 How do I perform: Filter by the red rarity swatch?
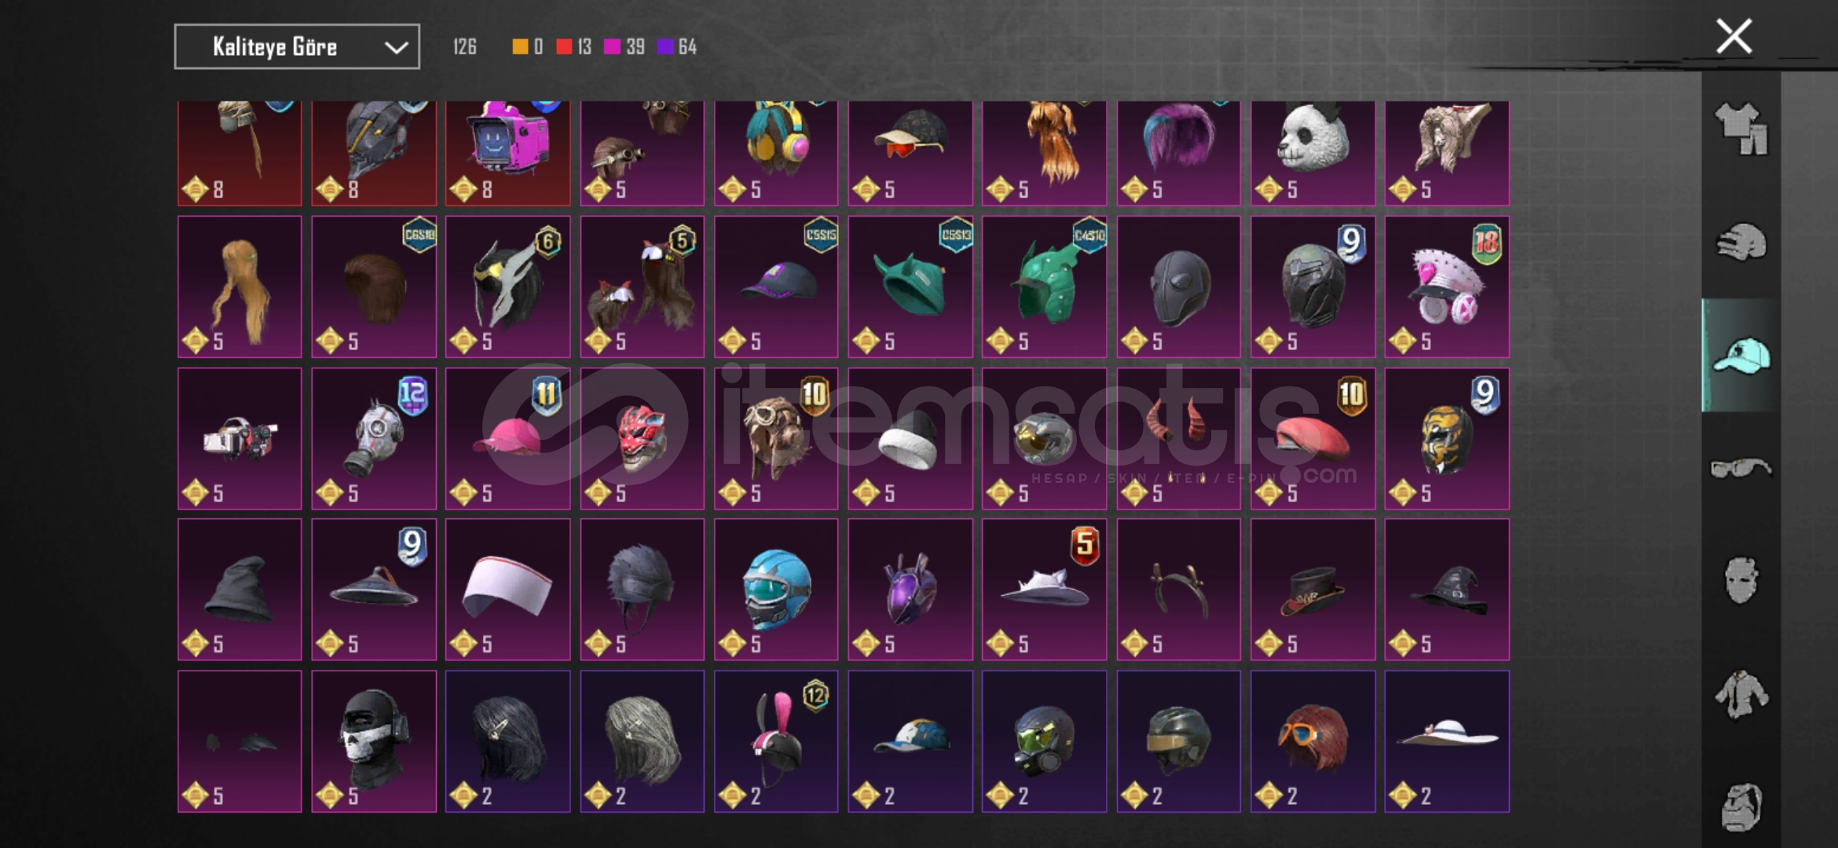click(x=564, y=46)
